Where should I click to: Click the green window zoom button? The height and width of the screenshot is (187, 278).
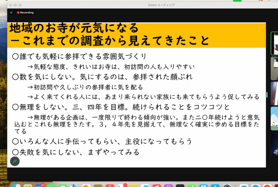(20, 5)
